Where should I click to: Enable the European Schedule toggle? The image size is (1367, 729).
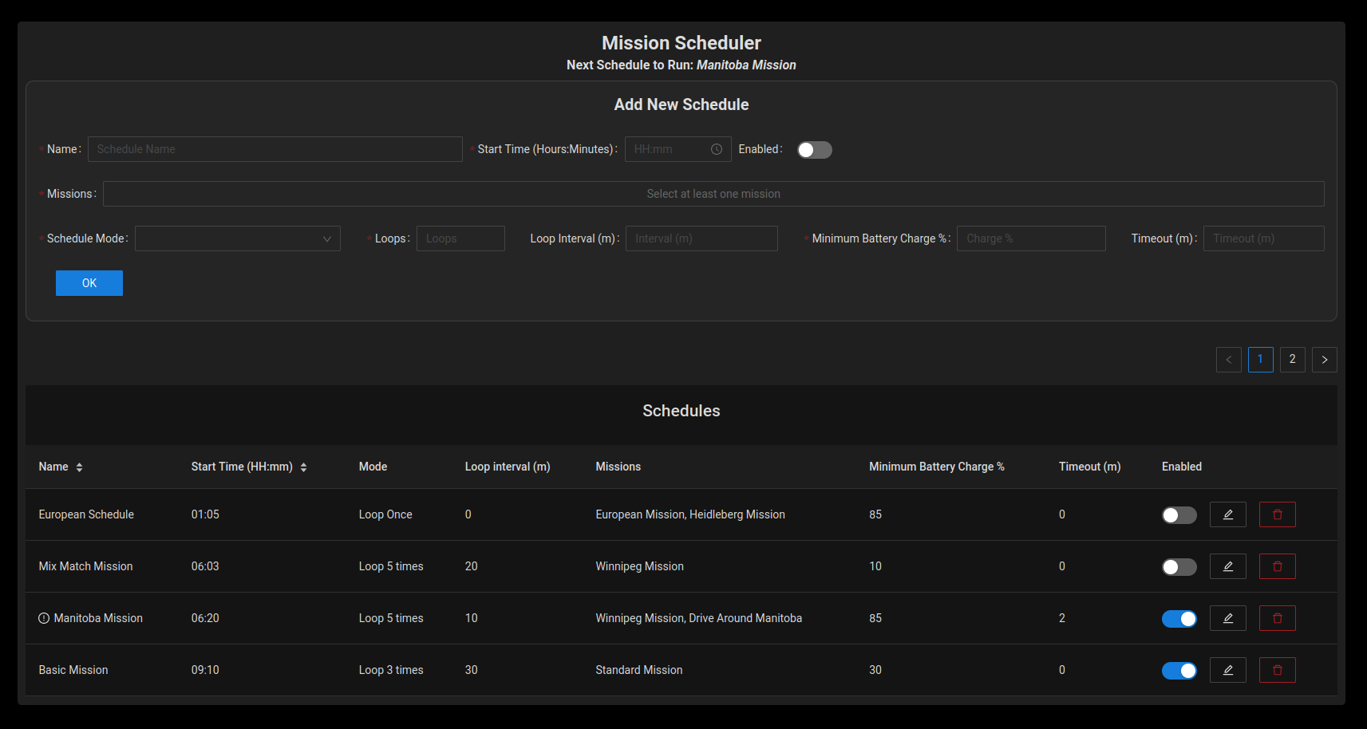pos(1179,515)
